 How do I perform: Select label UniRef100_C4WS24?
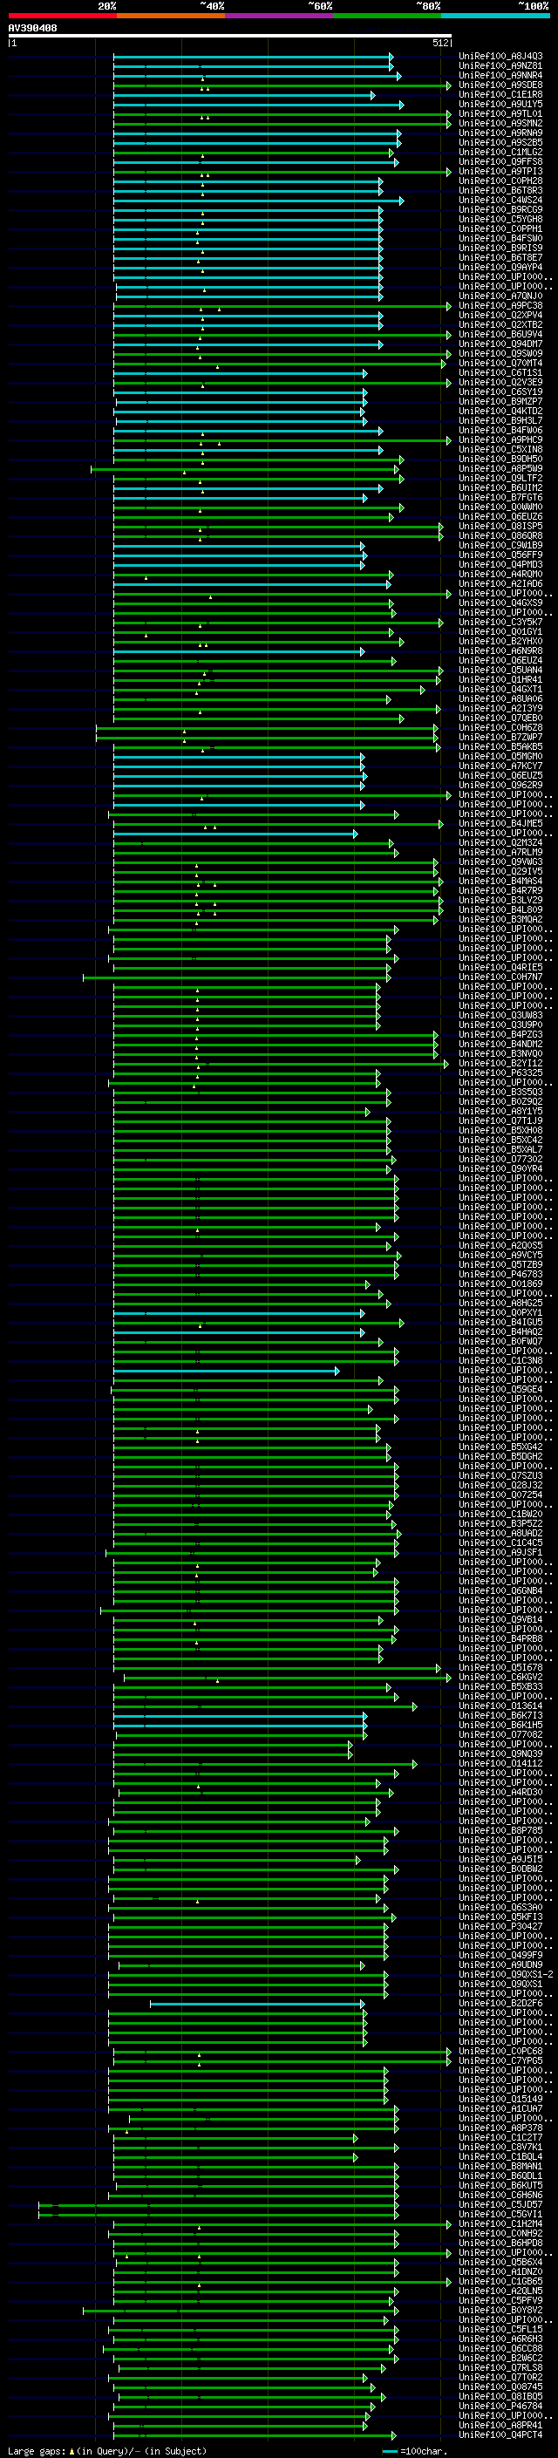[x=500, y=201]
